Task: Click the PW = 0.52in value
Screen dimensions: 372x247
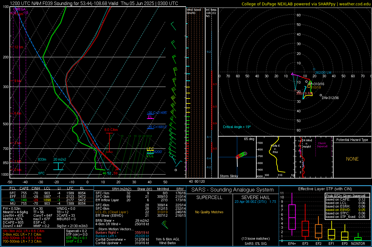Action: (x=12, y=209)
